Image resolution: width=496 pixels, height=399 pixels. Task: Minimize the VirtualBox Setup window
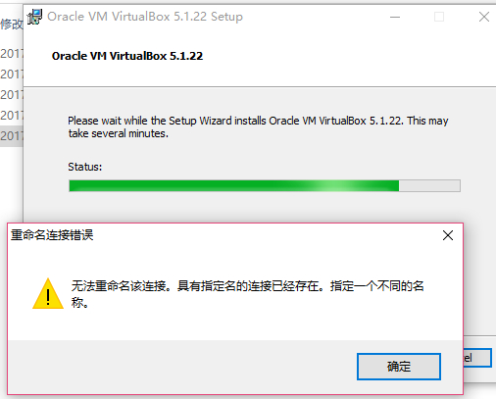point(395,17)
